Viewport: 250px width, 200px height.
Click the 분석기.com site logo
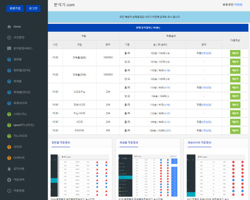point(64,5)
